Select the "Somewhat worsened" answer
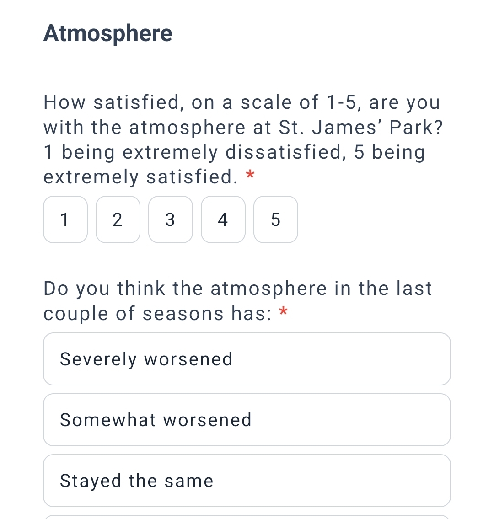Image resolution: width=494 pixels, height=519 pixels. pyautogui.click(x=247, y=420)
